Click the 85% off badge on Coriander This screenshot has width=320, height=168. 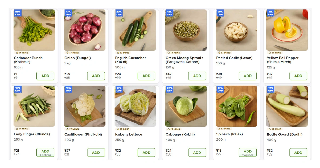(18, 13)
